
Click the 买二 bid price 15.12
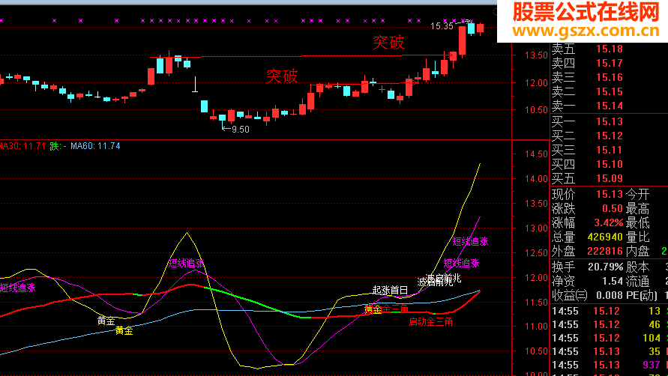[x=610, y=136]
